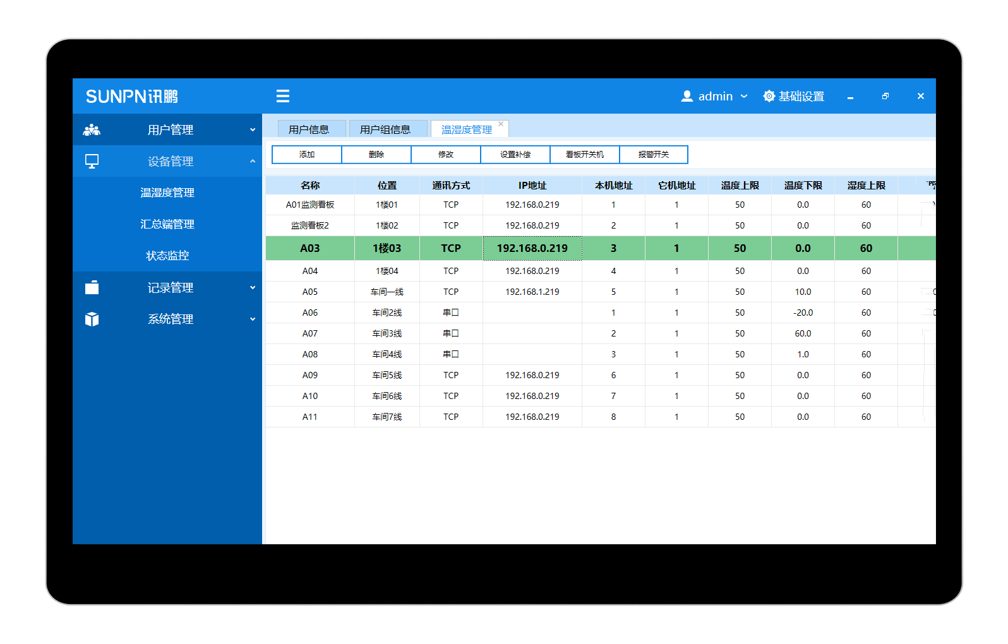Image resolution: width=1008 pixels, height=644 pixels.
Task: Collapse the 设备管理 menu chevron
Action: (x=253, y=161)
